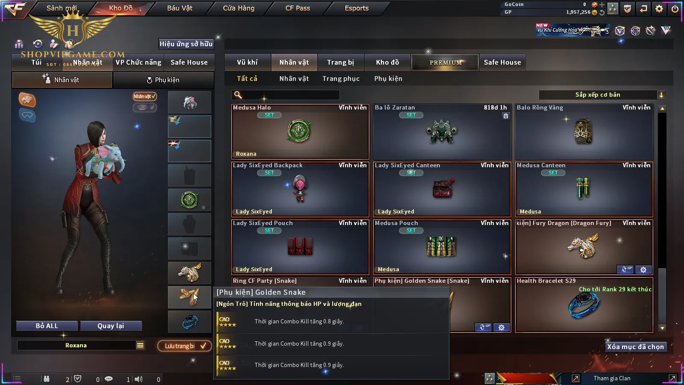Open the Cửa Hàng menu
Viewport: 684px width, 385px height.
pos(239,8)
